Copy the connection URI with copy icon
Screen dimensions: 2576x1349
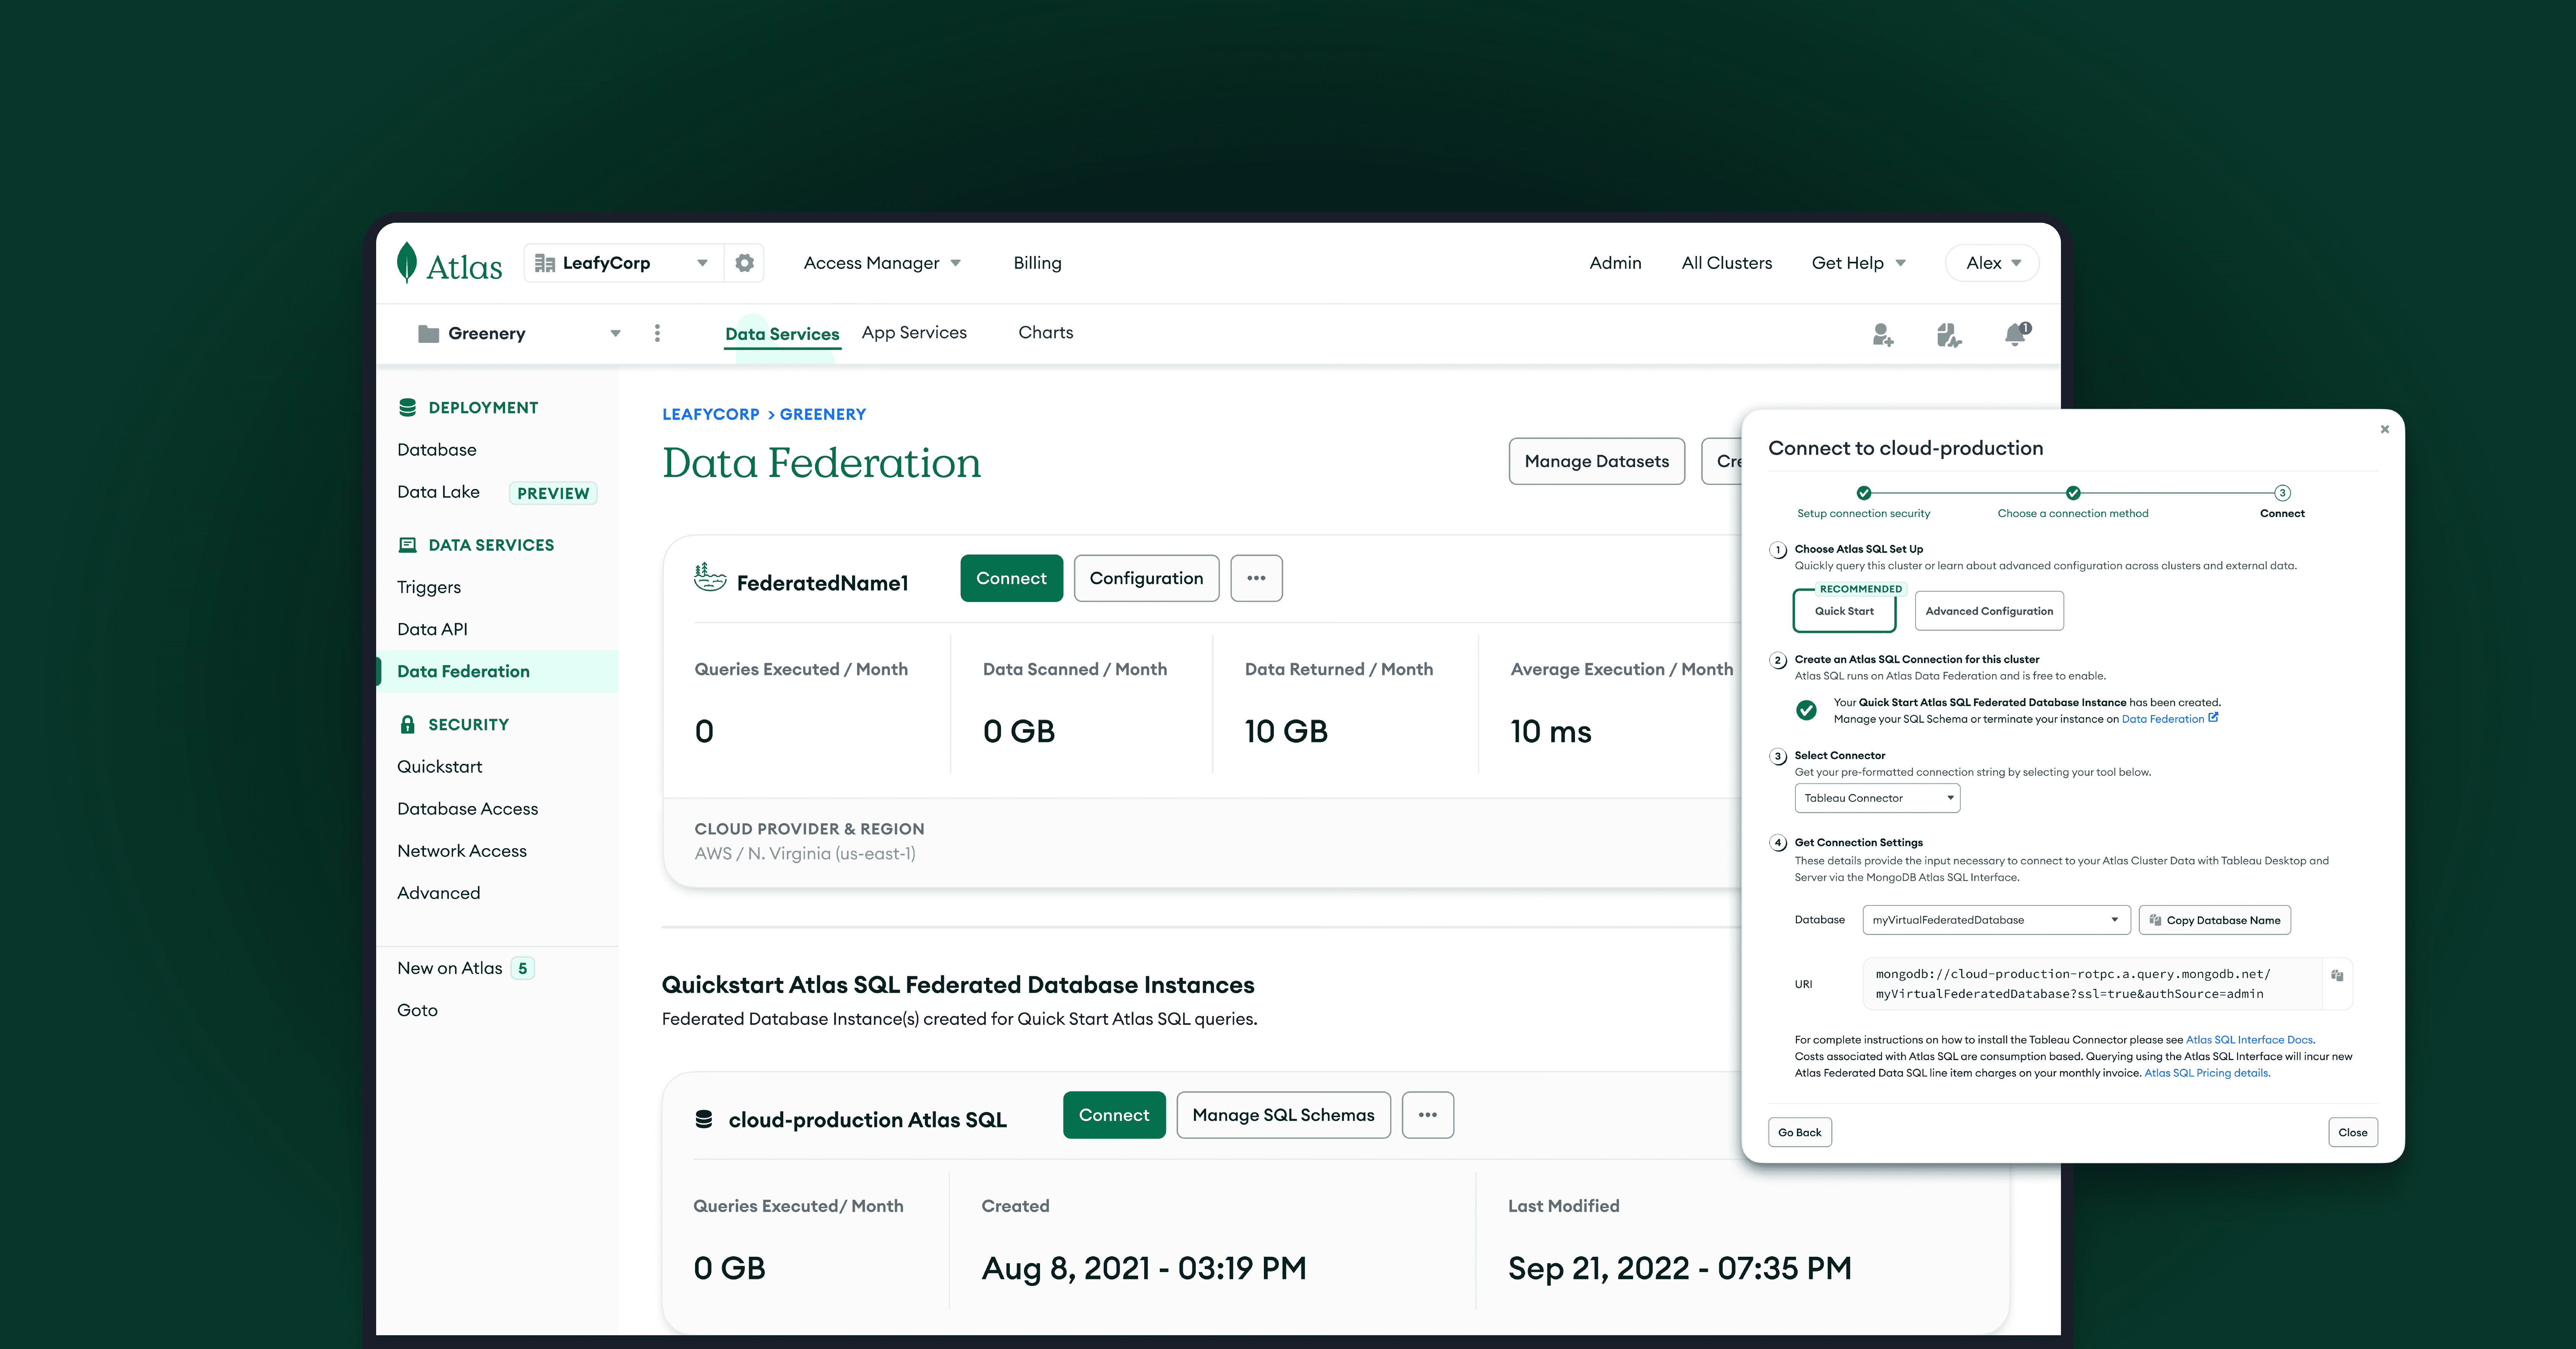click(x=2337, y=975)
